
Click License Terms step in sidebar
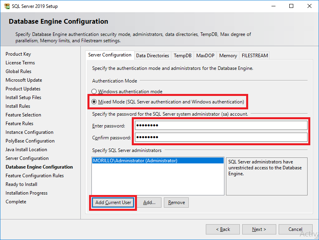click(x=20, y=63)
